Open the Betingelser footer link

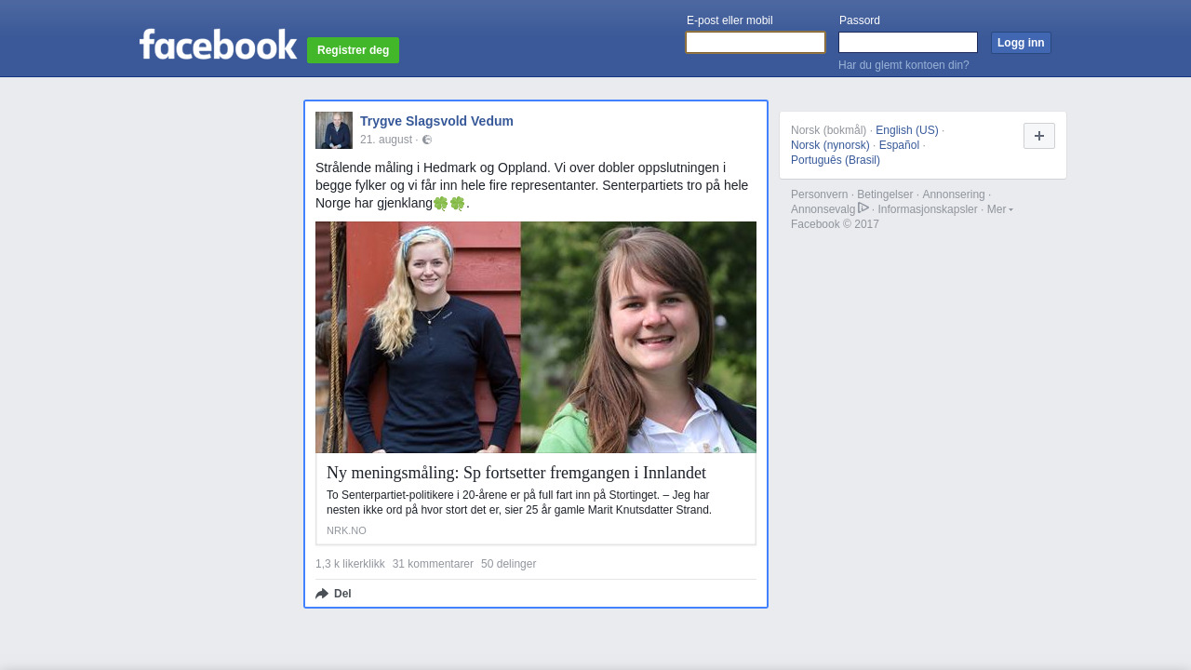(x=885, y=194)
